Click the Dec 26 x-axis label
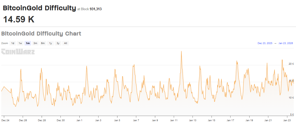 [23, 120]
